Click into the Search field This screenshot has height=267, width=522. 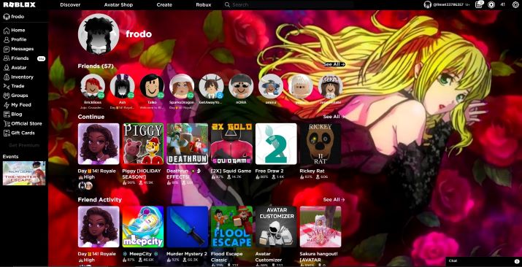[x=288, y=4]
